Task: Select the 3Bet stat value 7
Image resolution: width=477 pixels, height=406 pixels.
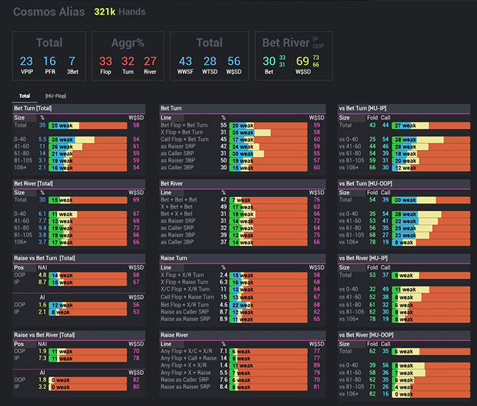Action: pyautogui.click(x=72, y=61)
